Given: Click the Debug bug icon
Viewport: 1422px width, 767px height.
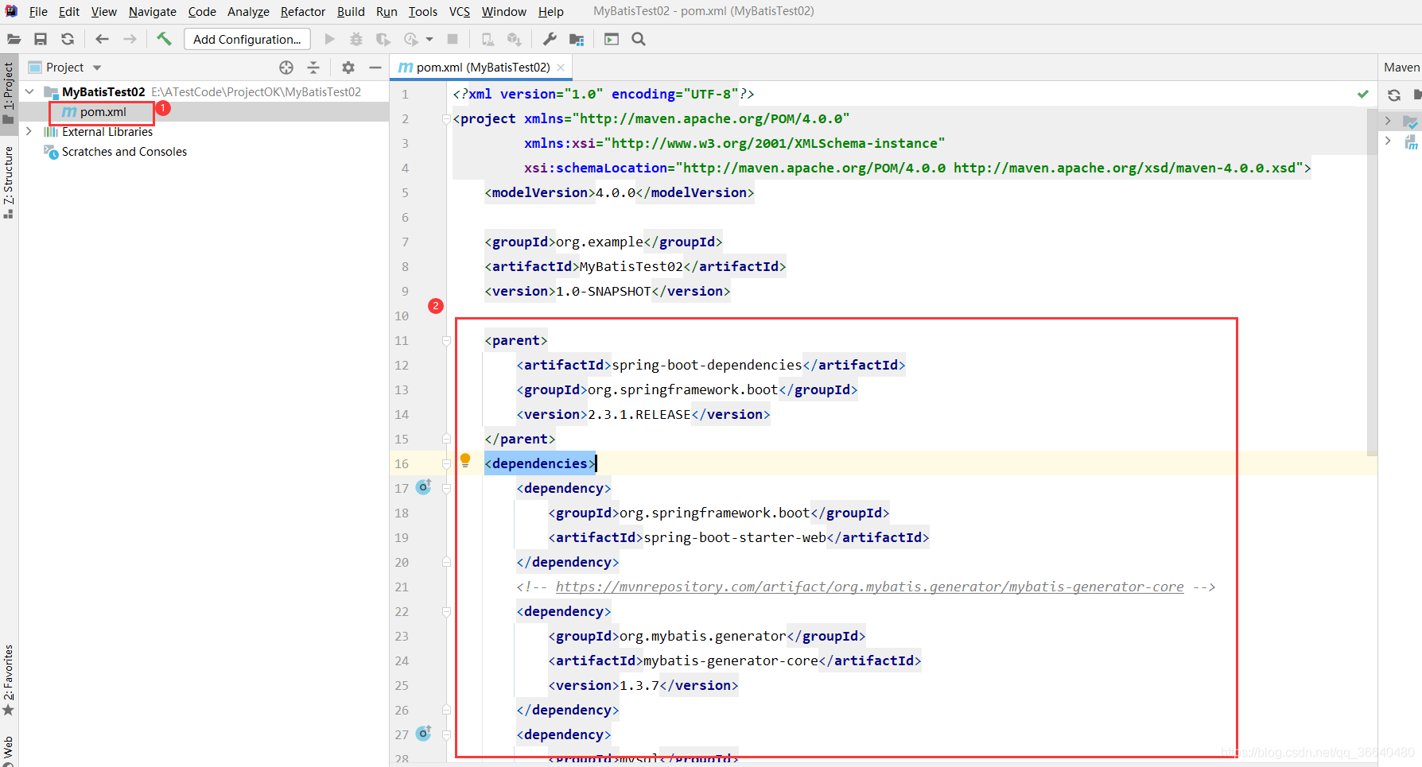Looking at the screenshot, I should click(356, 39).
